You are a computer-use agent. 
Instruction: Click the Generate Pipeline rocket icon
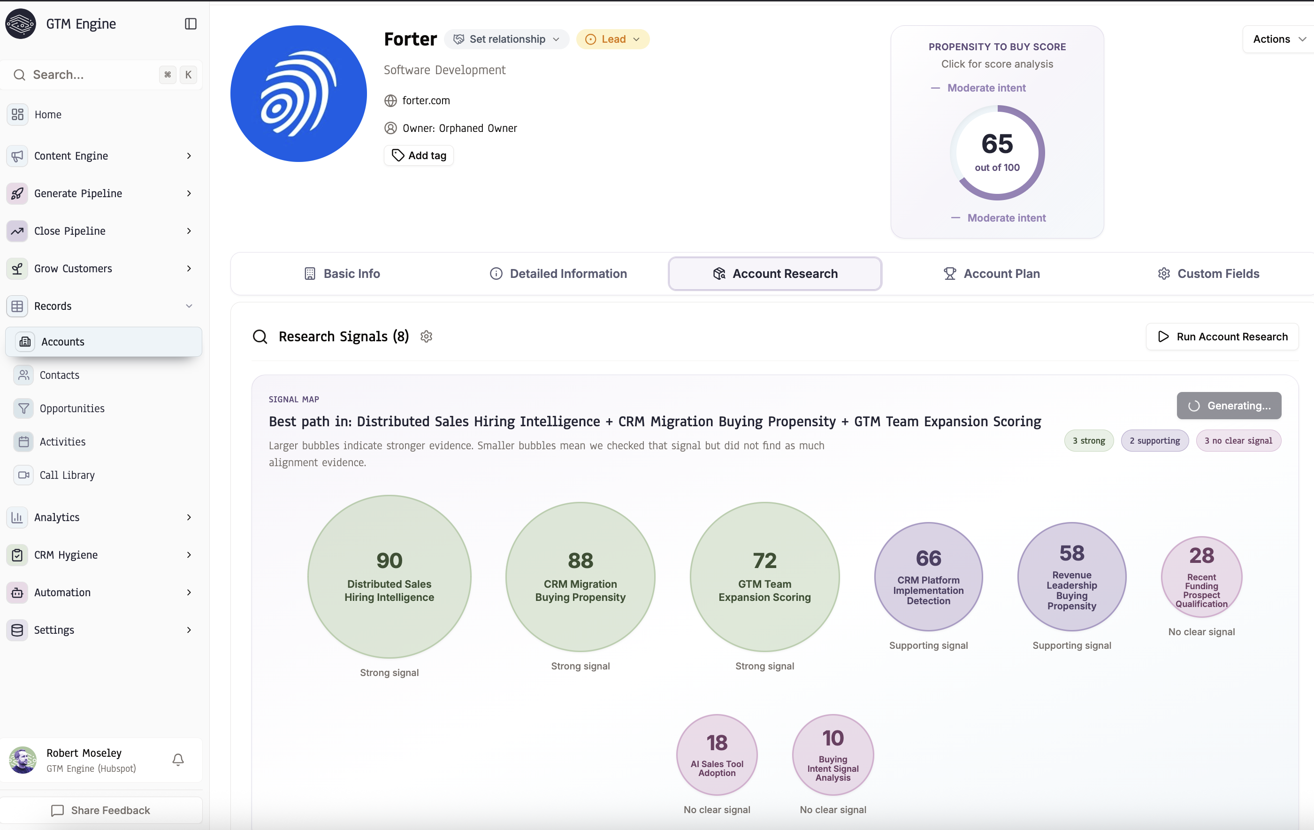point(17,193)
